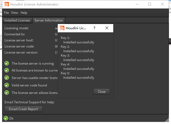The width and height of the screenshot is (171, 124).
Task: Click 'Valid server code found' text
Action: (x=29, y=85)
